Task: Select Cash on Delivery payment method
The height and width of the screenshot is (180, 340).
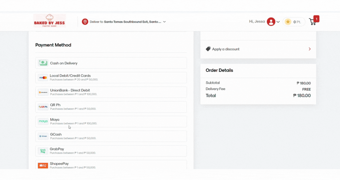Action: tap(111, 63)
